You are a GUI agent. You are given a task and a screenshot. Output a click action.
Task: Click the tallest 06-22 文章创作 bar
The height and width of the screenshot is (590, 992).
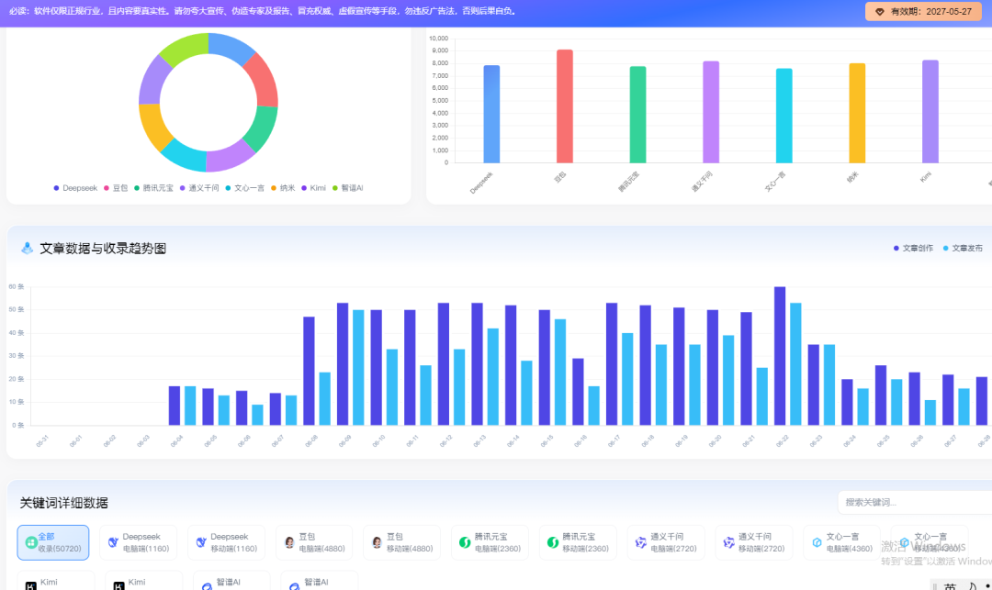pos(780,356)
